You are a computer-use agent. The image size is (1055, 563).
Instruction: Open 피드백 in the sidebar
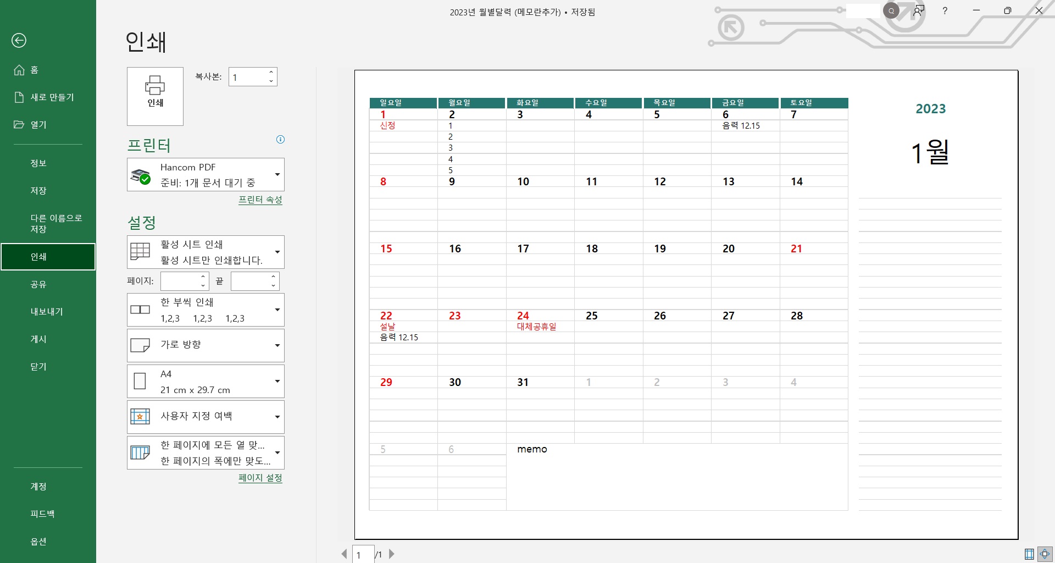coord(48,514)
